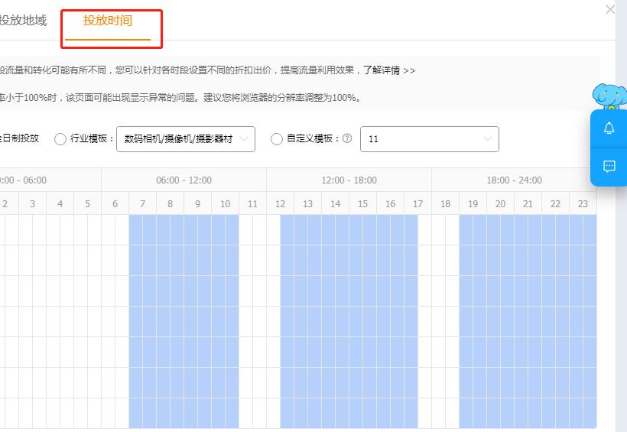
Task: Click hour column header 5
Action: 88,203
